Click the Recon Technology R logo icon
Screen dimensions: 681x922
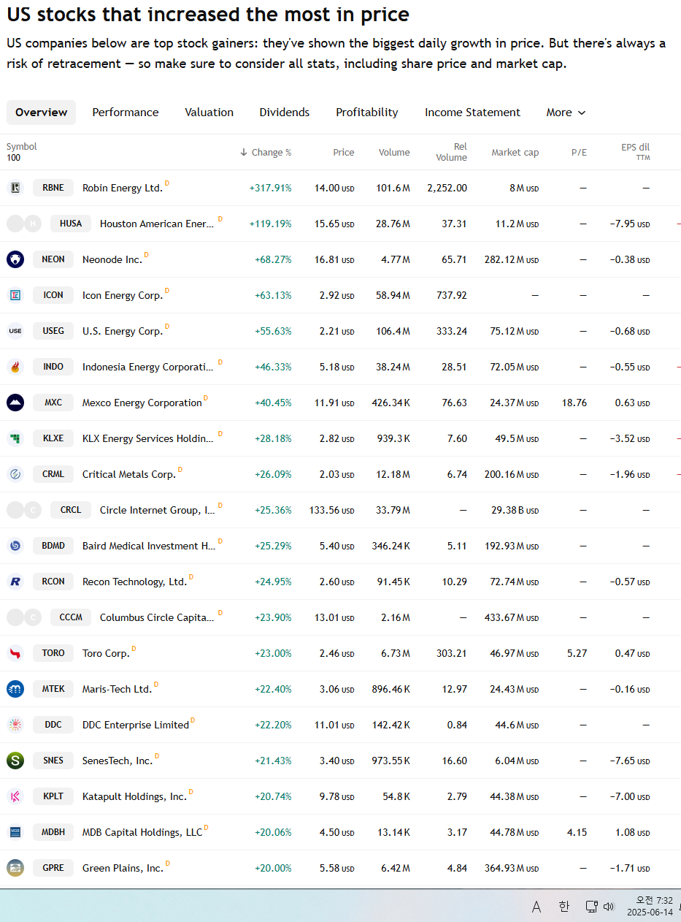click(15, 582)
